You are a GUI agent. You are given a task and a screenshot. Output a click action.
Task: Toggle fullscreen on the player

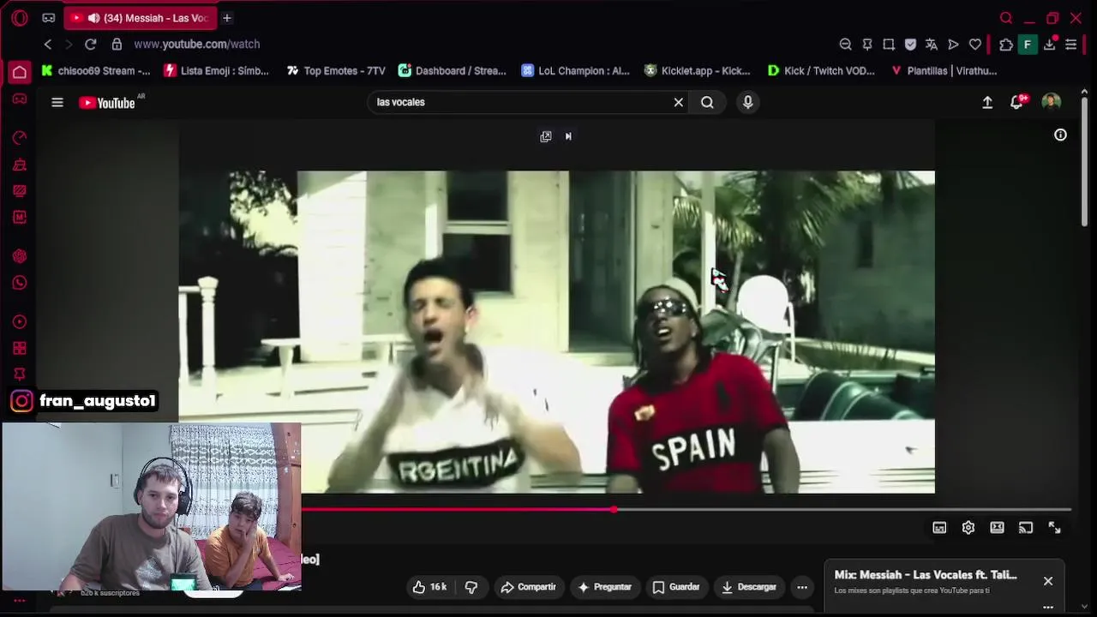pos(1055,528)
